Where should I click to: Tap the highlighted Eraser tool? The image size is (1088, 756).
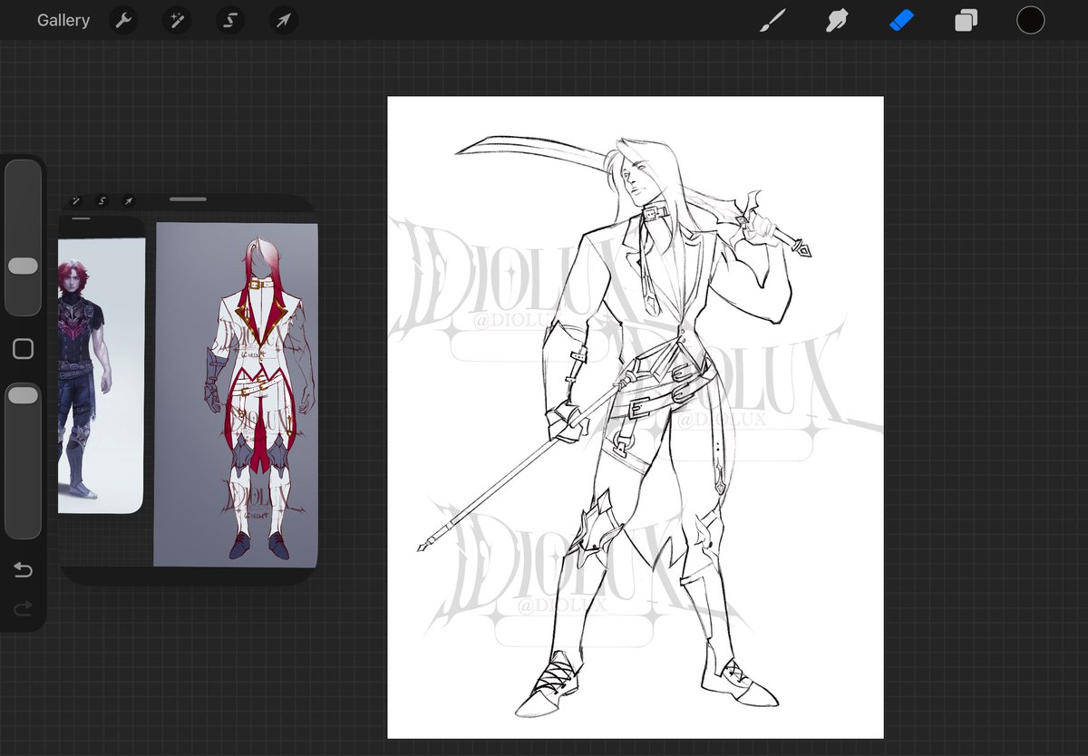tap(902, 20)
